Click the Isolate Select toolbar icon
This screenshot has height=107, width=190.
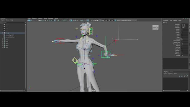coord(93,20)
